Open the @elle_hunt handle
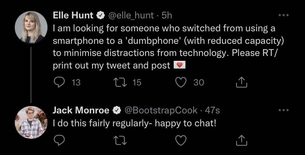Image resolution: width=305 pixels, height=155 pixels. tap(131, 15)
